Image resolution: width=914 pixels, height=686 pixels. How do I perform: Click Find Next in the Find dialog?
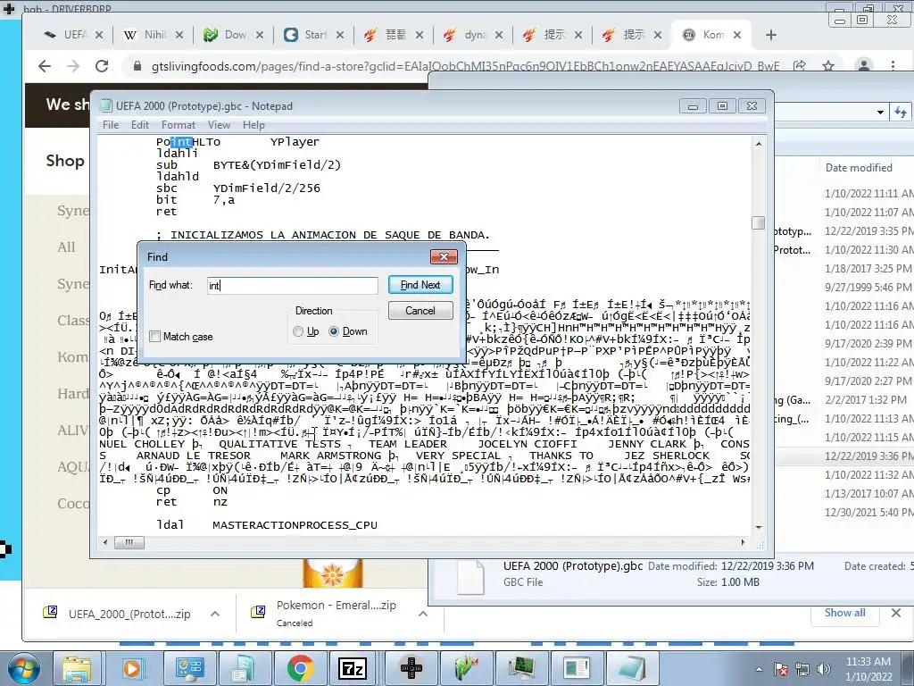(x=420, y=285)
